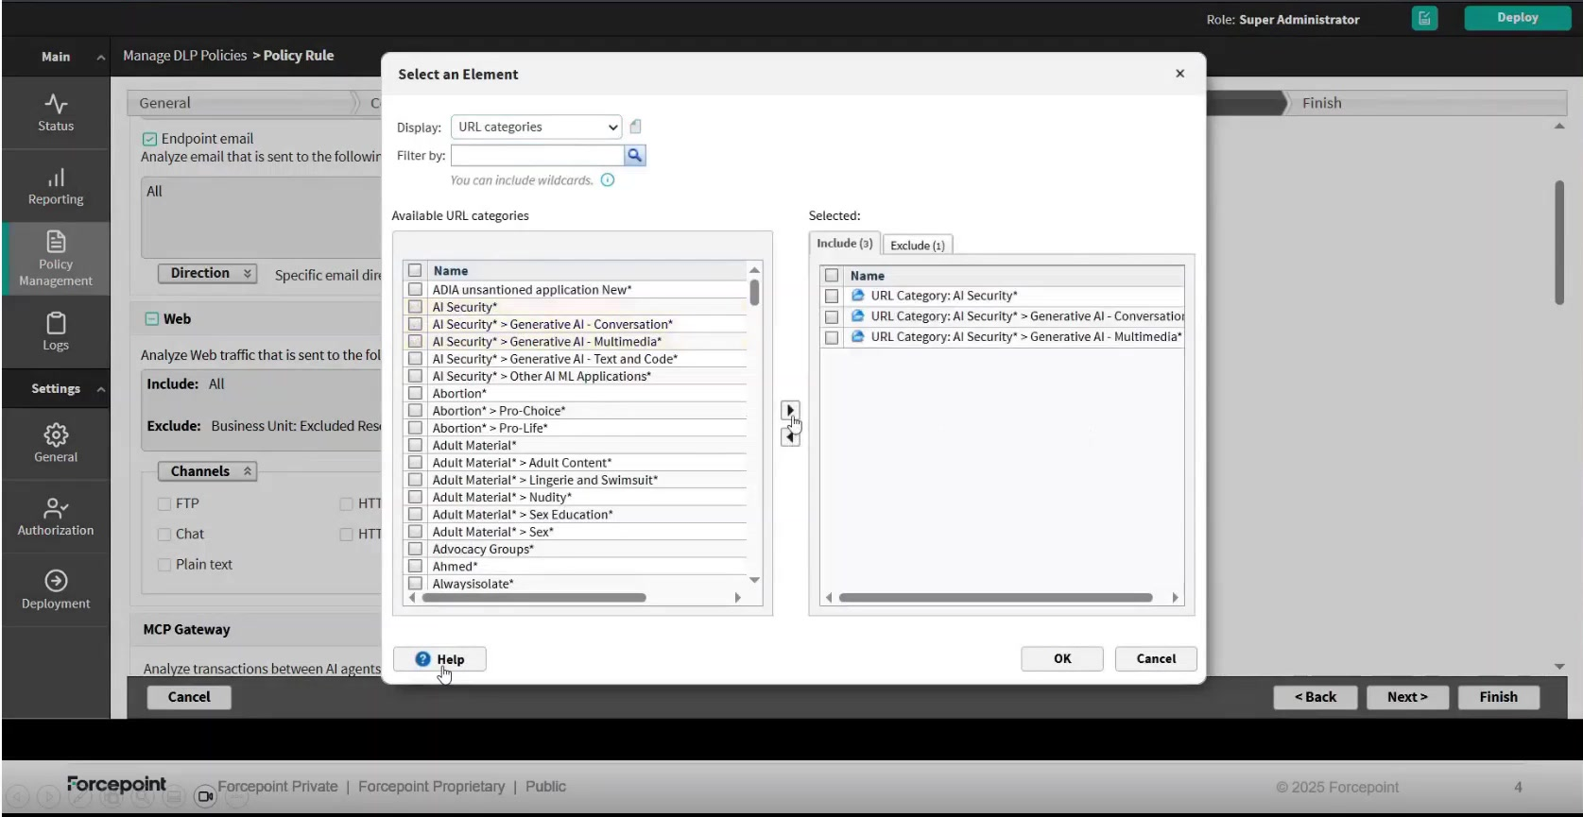Switch to the Include (3) tab
The width and height of the screenshot is (1583, 817).
844,244
